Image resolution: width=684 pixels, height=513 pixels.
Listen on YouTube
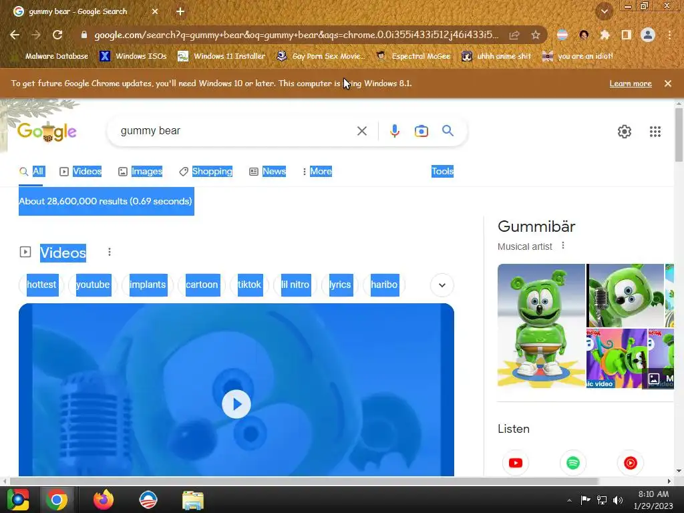[515, 463]
